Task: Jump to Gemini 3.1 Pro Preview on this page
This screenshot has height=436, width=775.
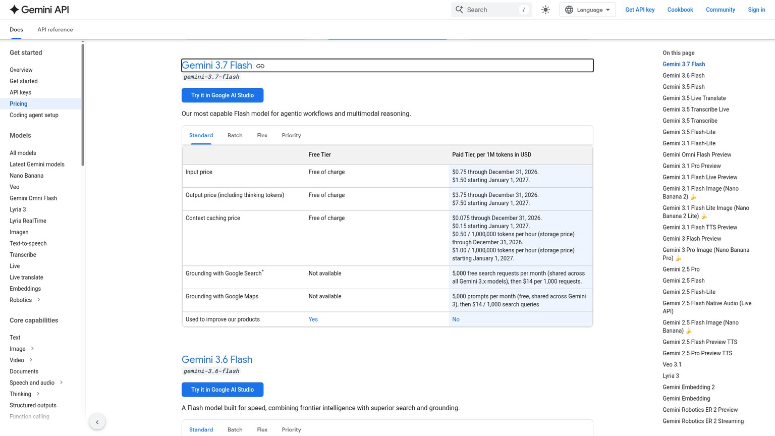Action: pyautogui.click(x=692, y=166)
